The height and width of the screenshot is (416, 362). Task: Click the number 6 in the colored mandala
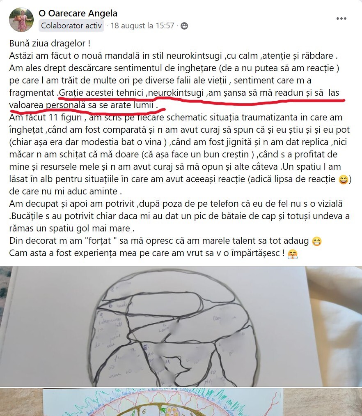[x=144, y=411]
